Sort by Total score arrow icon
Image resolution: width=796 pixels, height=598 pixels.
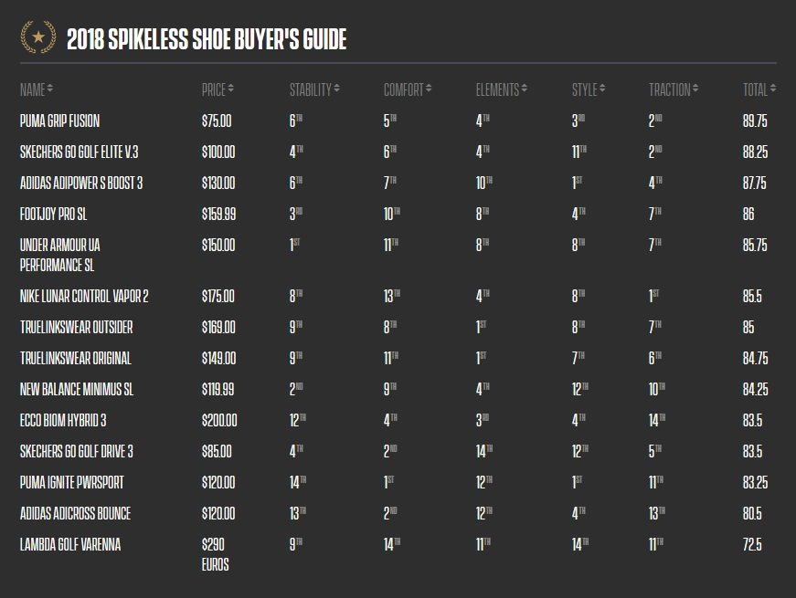click(772, 89)
